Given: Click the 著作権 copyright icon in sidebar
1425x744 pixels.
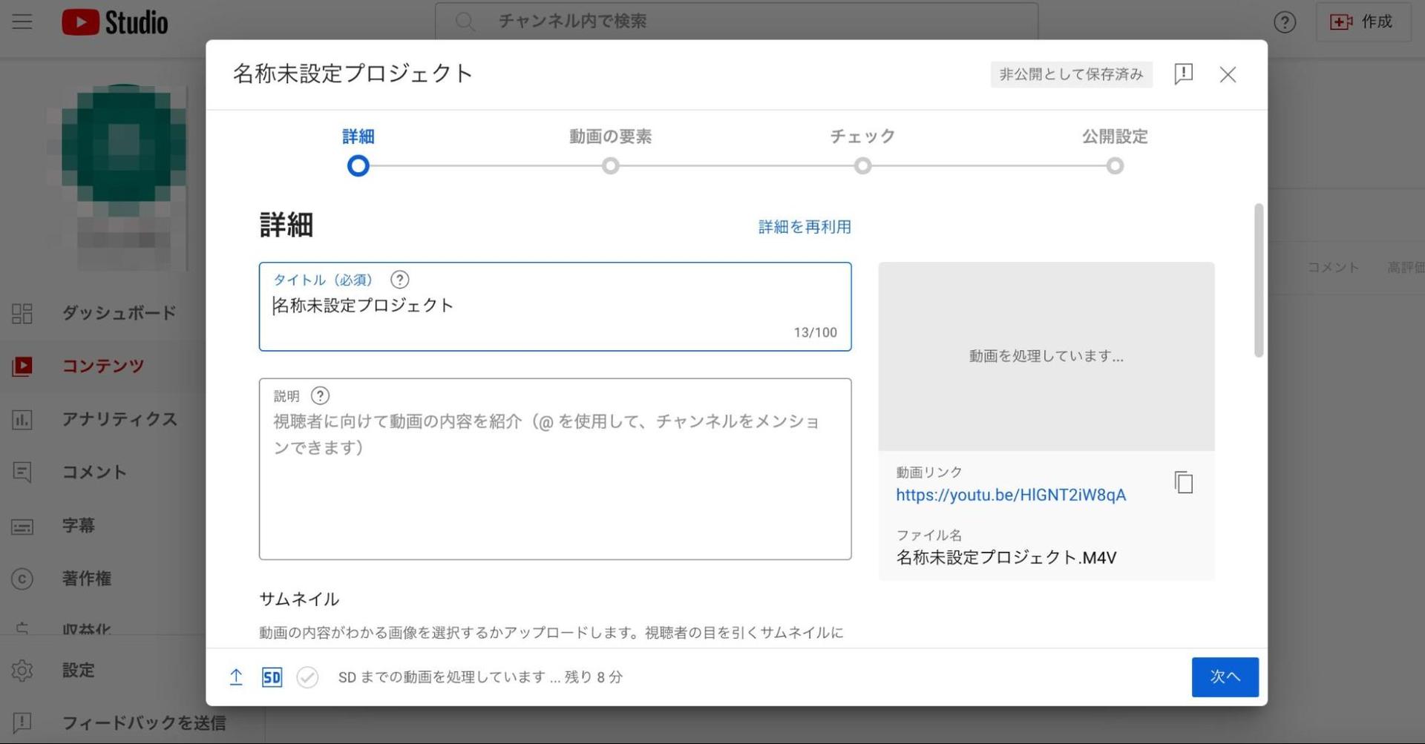Looking at the screenshot, I should tap(22, 579).
